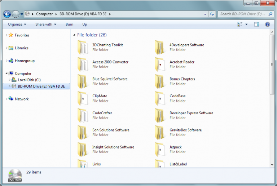This screenshot has height=186, width=277.
Task: Open the view options dropdown arrow
Action: click(247, 25)
